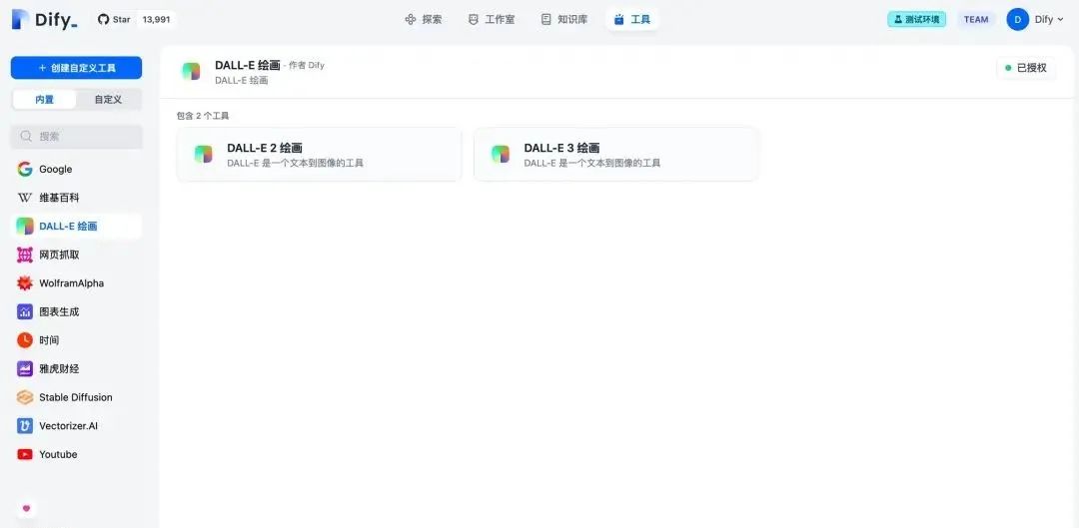The image size is (1079, 528).
Task: Click the GitHub Star icon
Action: tap(103, 19)
